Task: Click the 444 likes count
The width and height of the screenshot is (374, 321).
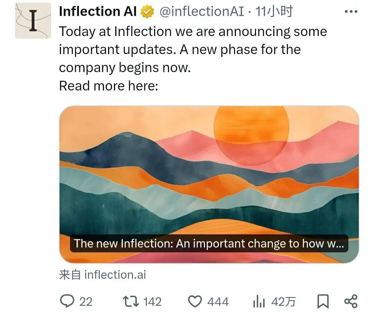Action: click(218, 302)
